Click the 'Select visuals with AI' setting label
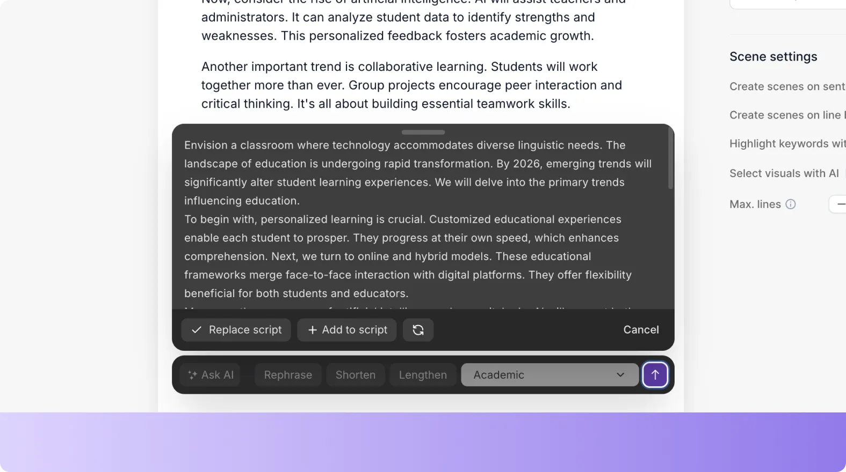 [784, 173]
